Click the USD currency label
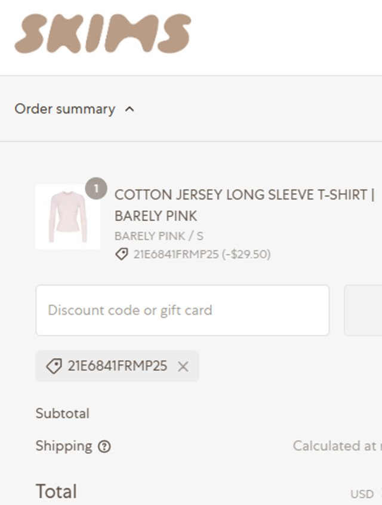Screen dimensions: 382x505 coord(362,494)
